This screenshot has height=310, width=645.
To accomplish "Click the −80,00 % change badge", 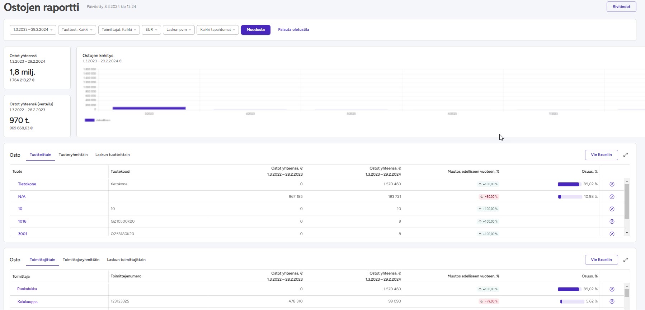I will (x=489, y=197).
